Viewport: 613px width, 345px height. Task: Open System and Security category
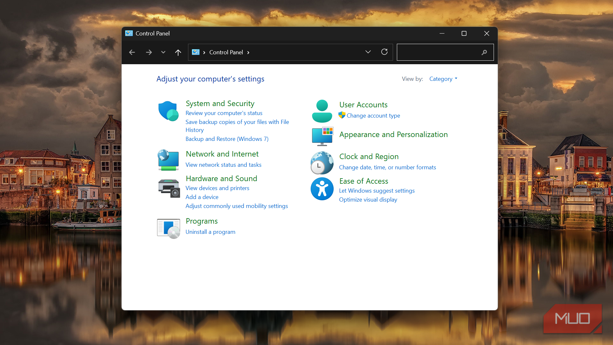220,103
